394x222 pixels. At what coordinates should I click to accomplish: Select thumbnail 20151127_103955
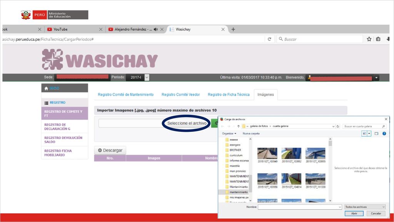click(x=316, y=155)
